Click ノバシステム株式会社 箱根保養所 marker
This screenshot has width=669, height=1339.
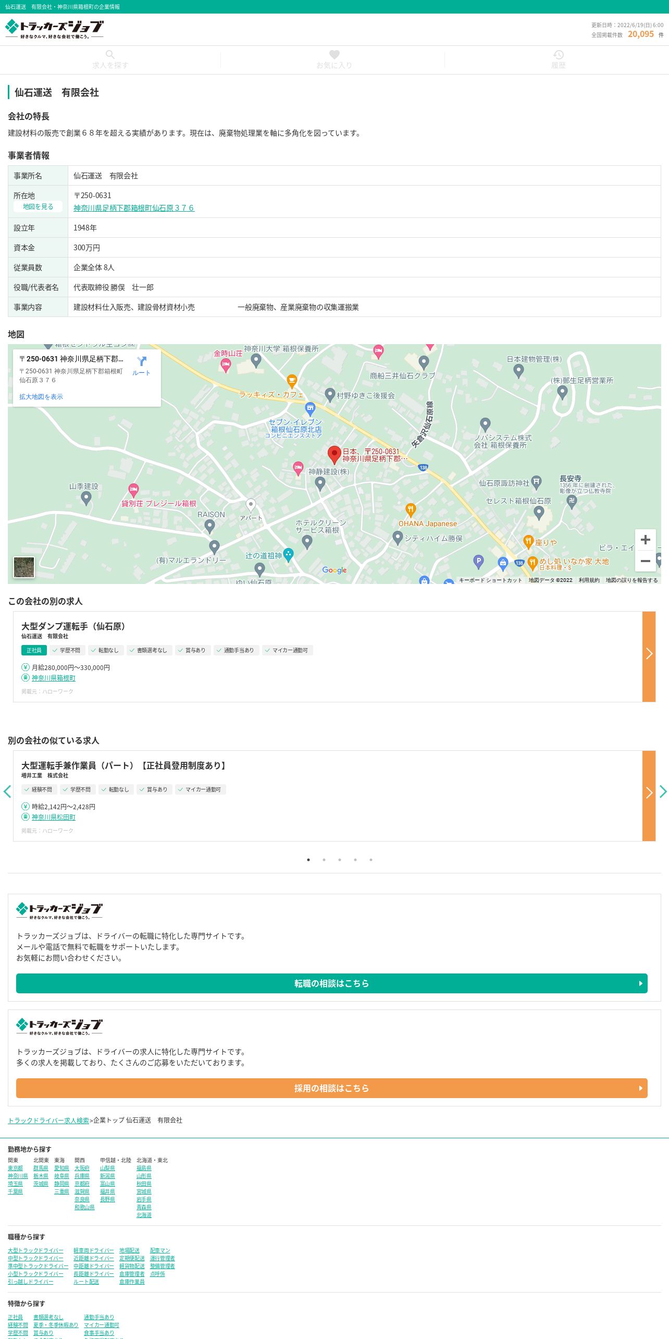(x=485, y=424)
